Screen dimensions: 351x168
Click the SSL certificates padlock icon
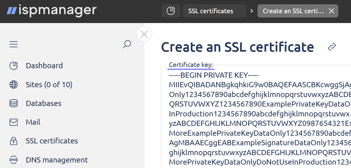pos(14,141)
